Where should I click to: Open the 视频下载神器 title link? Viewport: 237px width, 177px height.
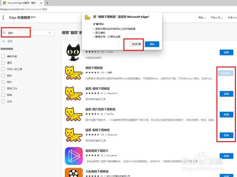[94, 68]
